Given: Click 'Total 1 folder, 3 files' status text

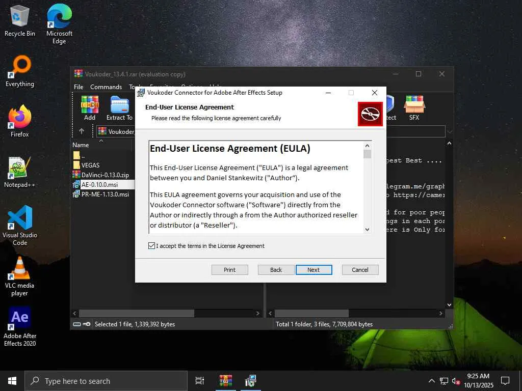Looking at the screenshot, I should (324, 324).
